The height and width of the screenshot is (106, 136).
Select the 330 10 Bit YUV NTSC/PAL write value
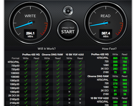click(x=115, y=102)
